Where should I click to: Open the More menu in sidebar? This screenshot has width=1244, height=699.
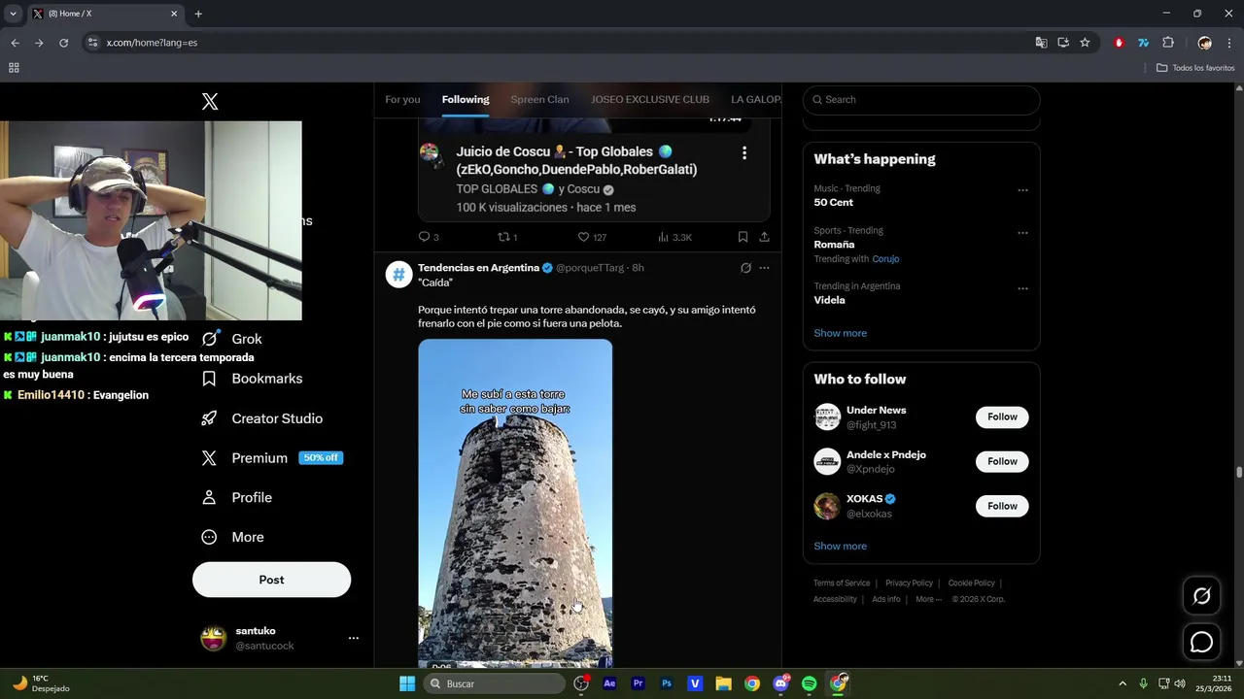click(231, 537)
